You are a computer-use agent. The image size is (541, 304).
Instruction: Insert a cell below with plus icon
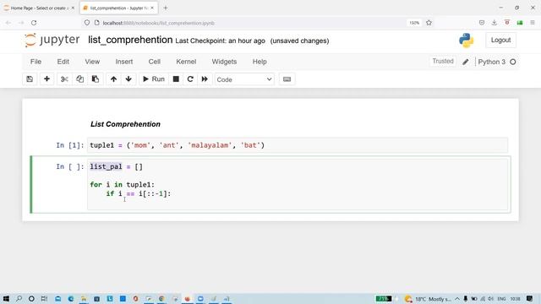pyautogui.click(x=46, y=79)
